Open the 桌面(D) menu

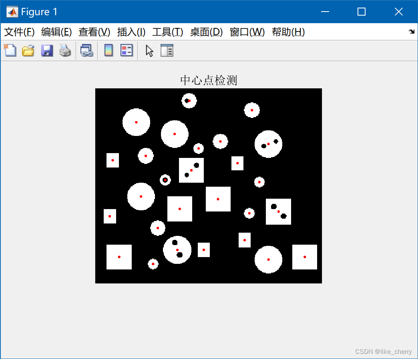tap(206, 32)
